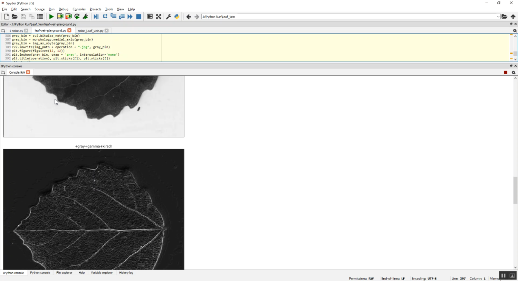
Task: Toggle fullscreen mode from the toolbar
Action: [x=159, y=17]
